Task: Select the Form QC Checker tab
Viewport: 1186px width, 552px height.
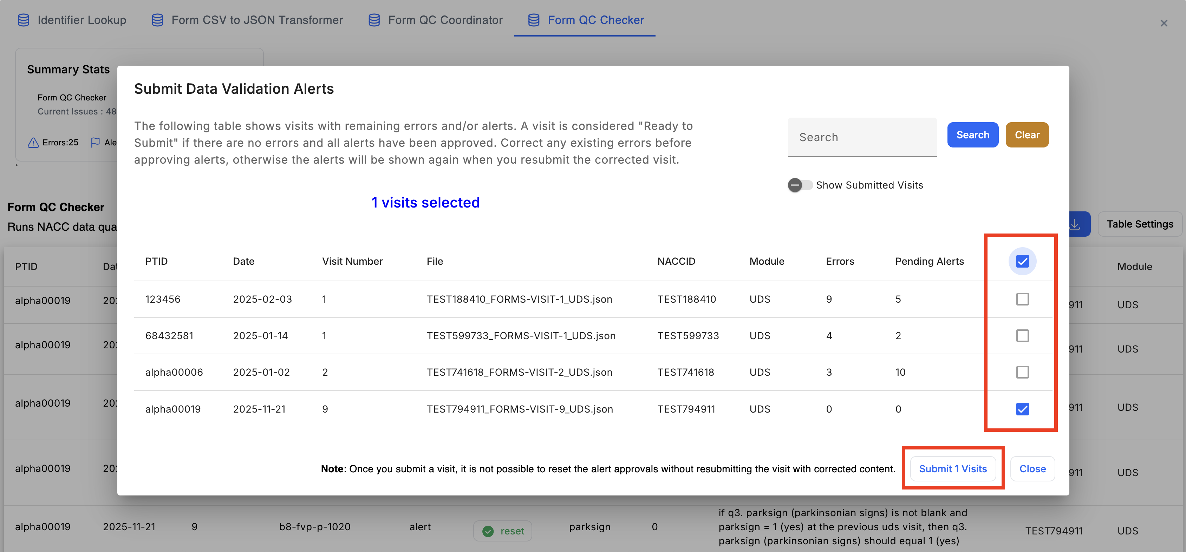Action: click(585, 20)
